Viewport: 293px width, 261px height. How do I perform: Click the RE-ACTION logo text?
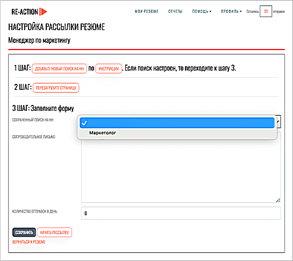pos(25,12)
